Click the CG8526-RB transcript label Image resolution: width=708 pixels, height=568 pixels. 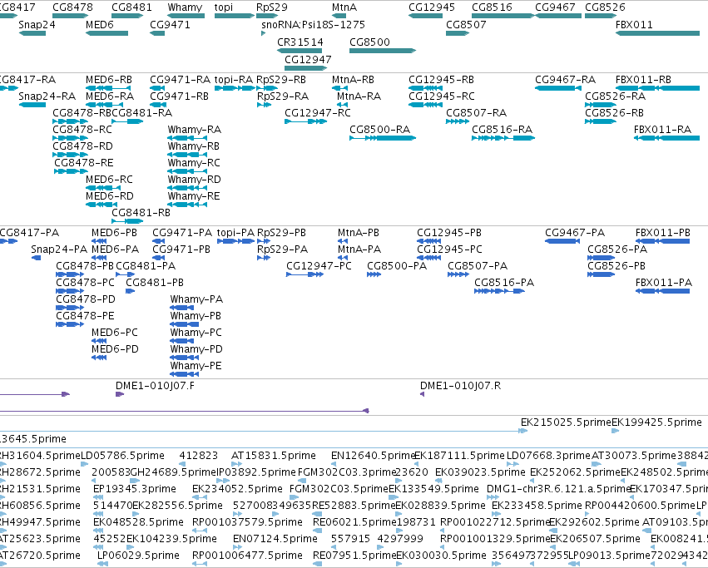pyautogui.click(x=614, y=113)
